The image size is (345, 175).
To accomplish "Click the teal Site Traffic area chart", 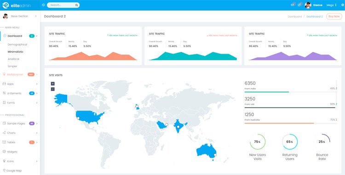I will click(x=193, y=56).
